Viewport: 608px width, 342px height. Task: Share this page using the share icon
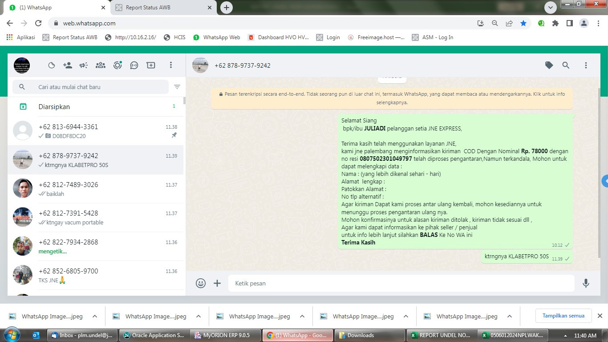click(x=509, y=23)
